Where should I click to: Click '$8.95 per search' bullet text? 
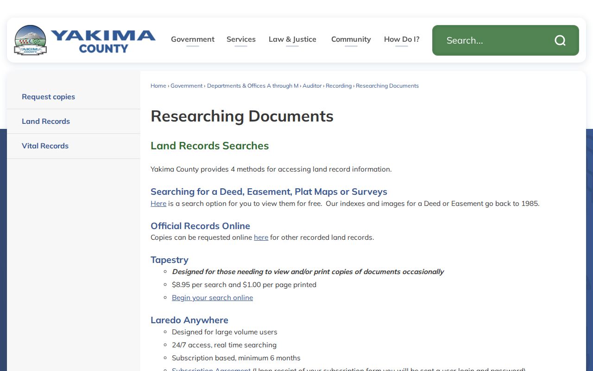pyautogui.click(x=244, y=285)
